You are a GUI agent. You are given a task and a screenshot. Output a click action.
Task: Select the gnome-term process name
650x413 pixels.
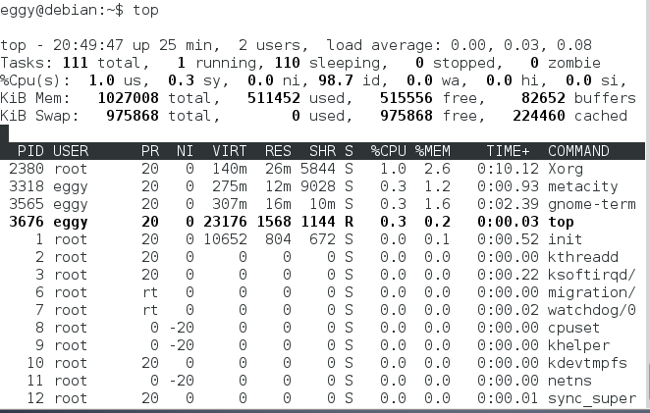tap(592, 204)
